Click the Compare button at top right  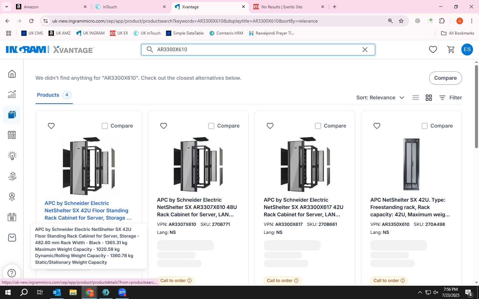coord(445,78)
